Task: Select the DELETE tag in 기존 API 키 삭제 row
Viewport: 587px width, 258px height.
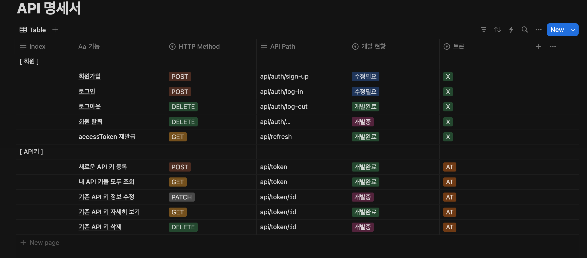Action: pos(183,227)
